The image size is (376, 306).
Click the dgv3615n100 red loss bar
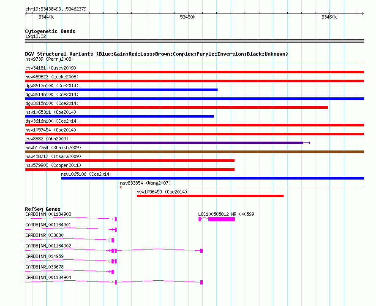point(176,107)
